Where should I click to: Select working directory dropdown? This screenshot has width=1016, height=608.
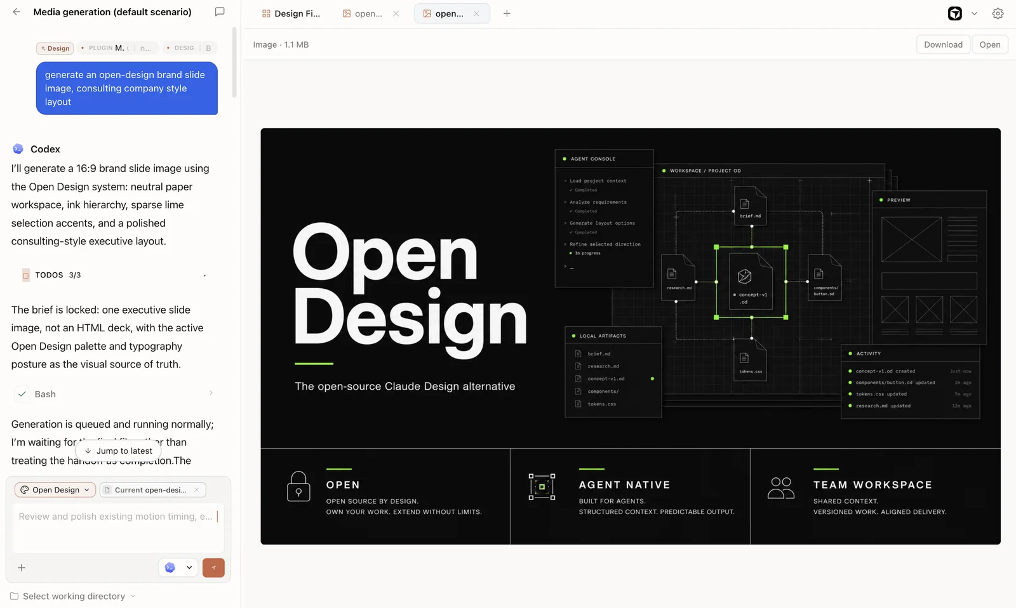point(73,596)
